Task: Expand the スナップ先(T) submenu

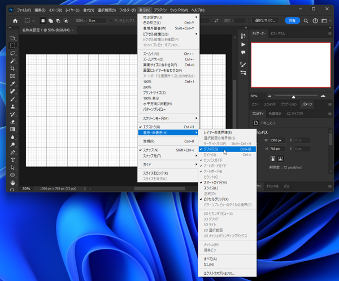Action: coord(168,155)
